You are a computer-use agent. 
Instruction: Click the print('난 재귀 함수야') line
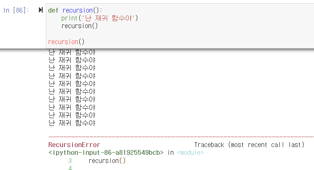[x=100, y=18]
